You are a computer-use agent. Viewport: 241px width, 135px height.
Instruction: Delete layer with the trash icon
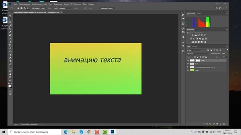pyautogui.click(x=224, y=124)
